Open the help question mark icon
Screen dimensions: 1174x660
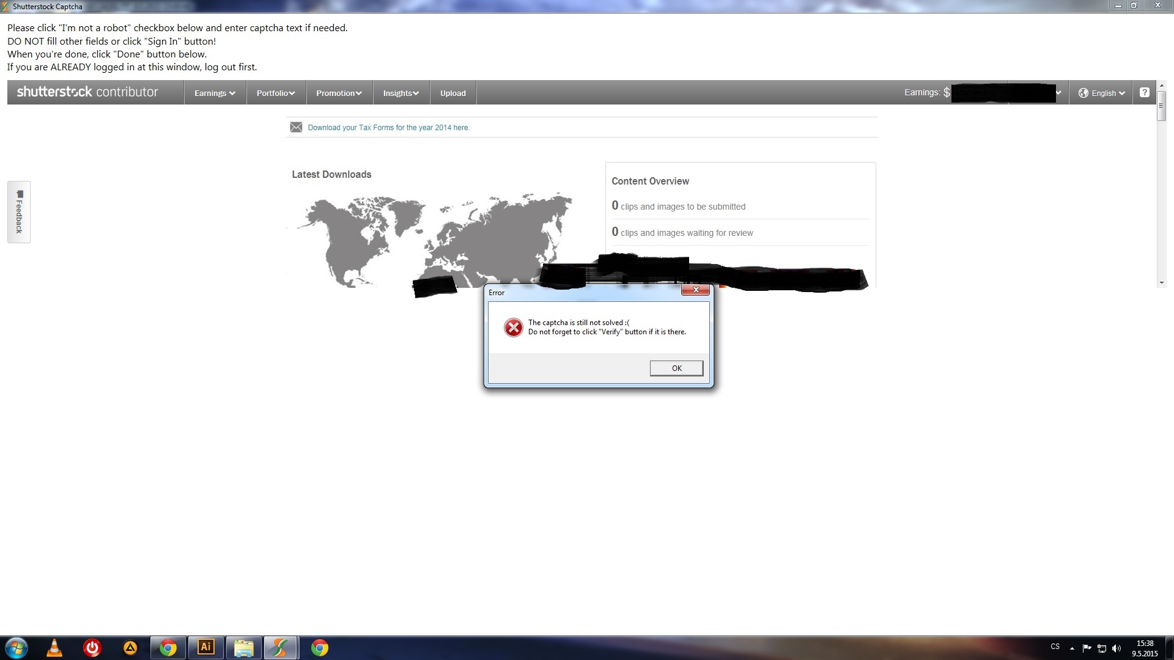[x=1145, y=92]
